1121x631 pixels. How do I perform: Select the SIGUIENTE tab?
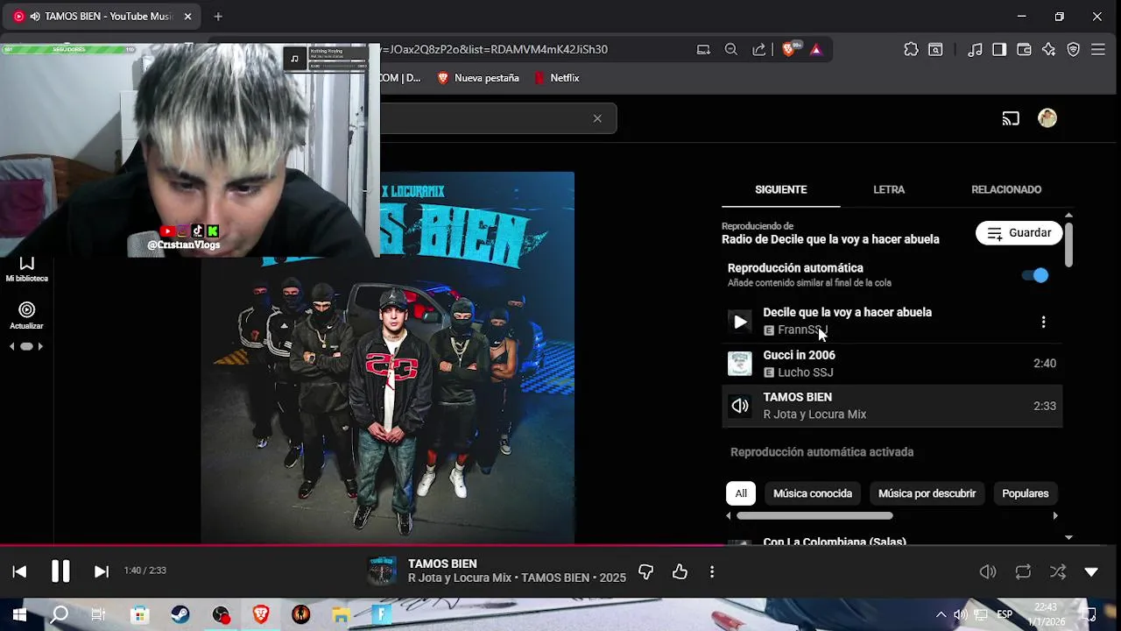[780, 189]
